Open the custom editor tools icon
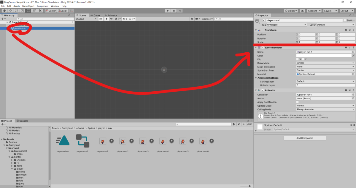Image resolution: width=356 pixels, height=188 pixels. click(40, 11)
